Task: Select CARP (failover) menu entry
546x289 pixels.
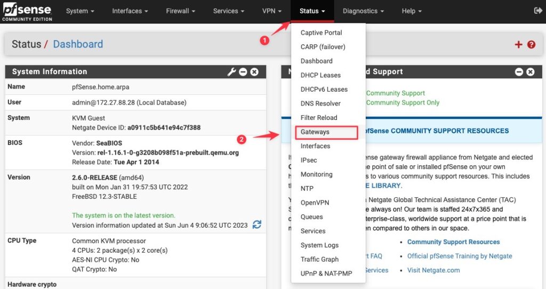Action: click(328, 47)
